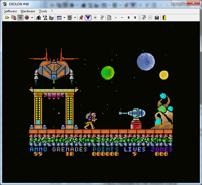Click the mouse icon in toolbar
This screenshot has height=185, width=202.
tap(102, 18)
